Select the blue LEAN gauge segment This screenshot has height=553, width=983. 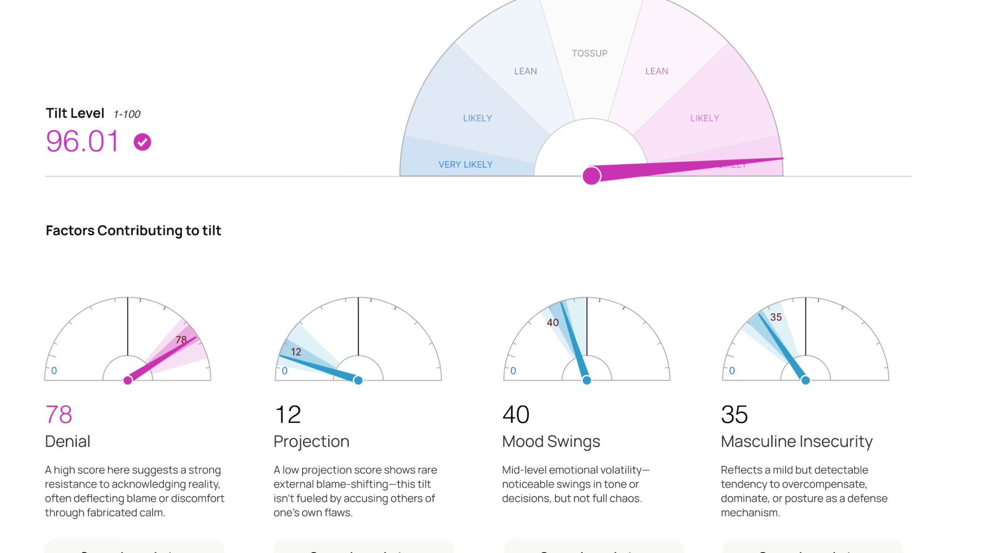pyautogui.click(x=525, y=71)
